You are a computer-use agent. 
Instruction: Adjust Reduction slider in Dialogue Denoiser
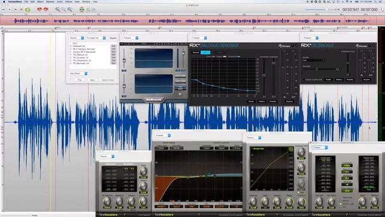click(274, 63)
